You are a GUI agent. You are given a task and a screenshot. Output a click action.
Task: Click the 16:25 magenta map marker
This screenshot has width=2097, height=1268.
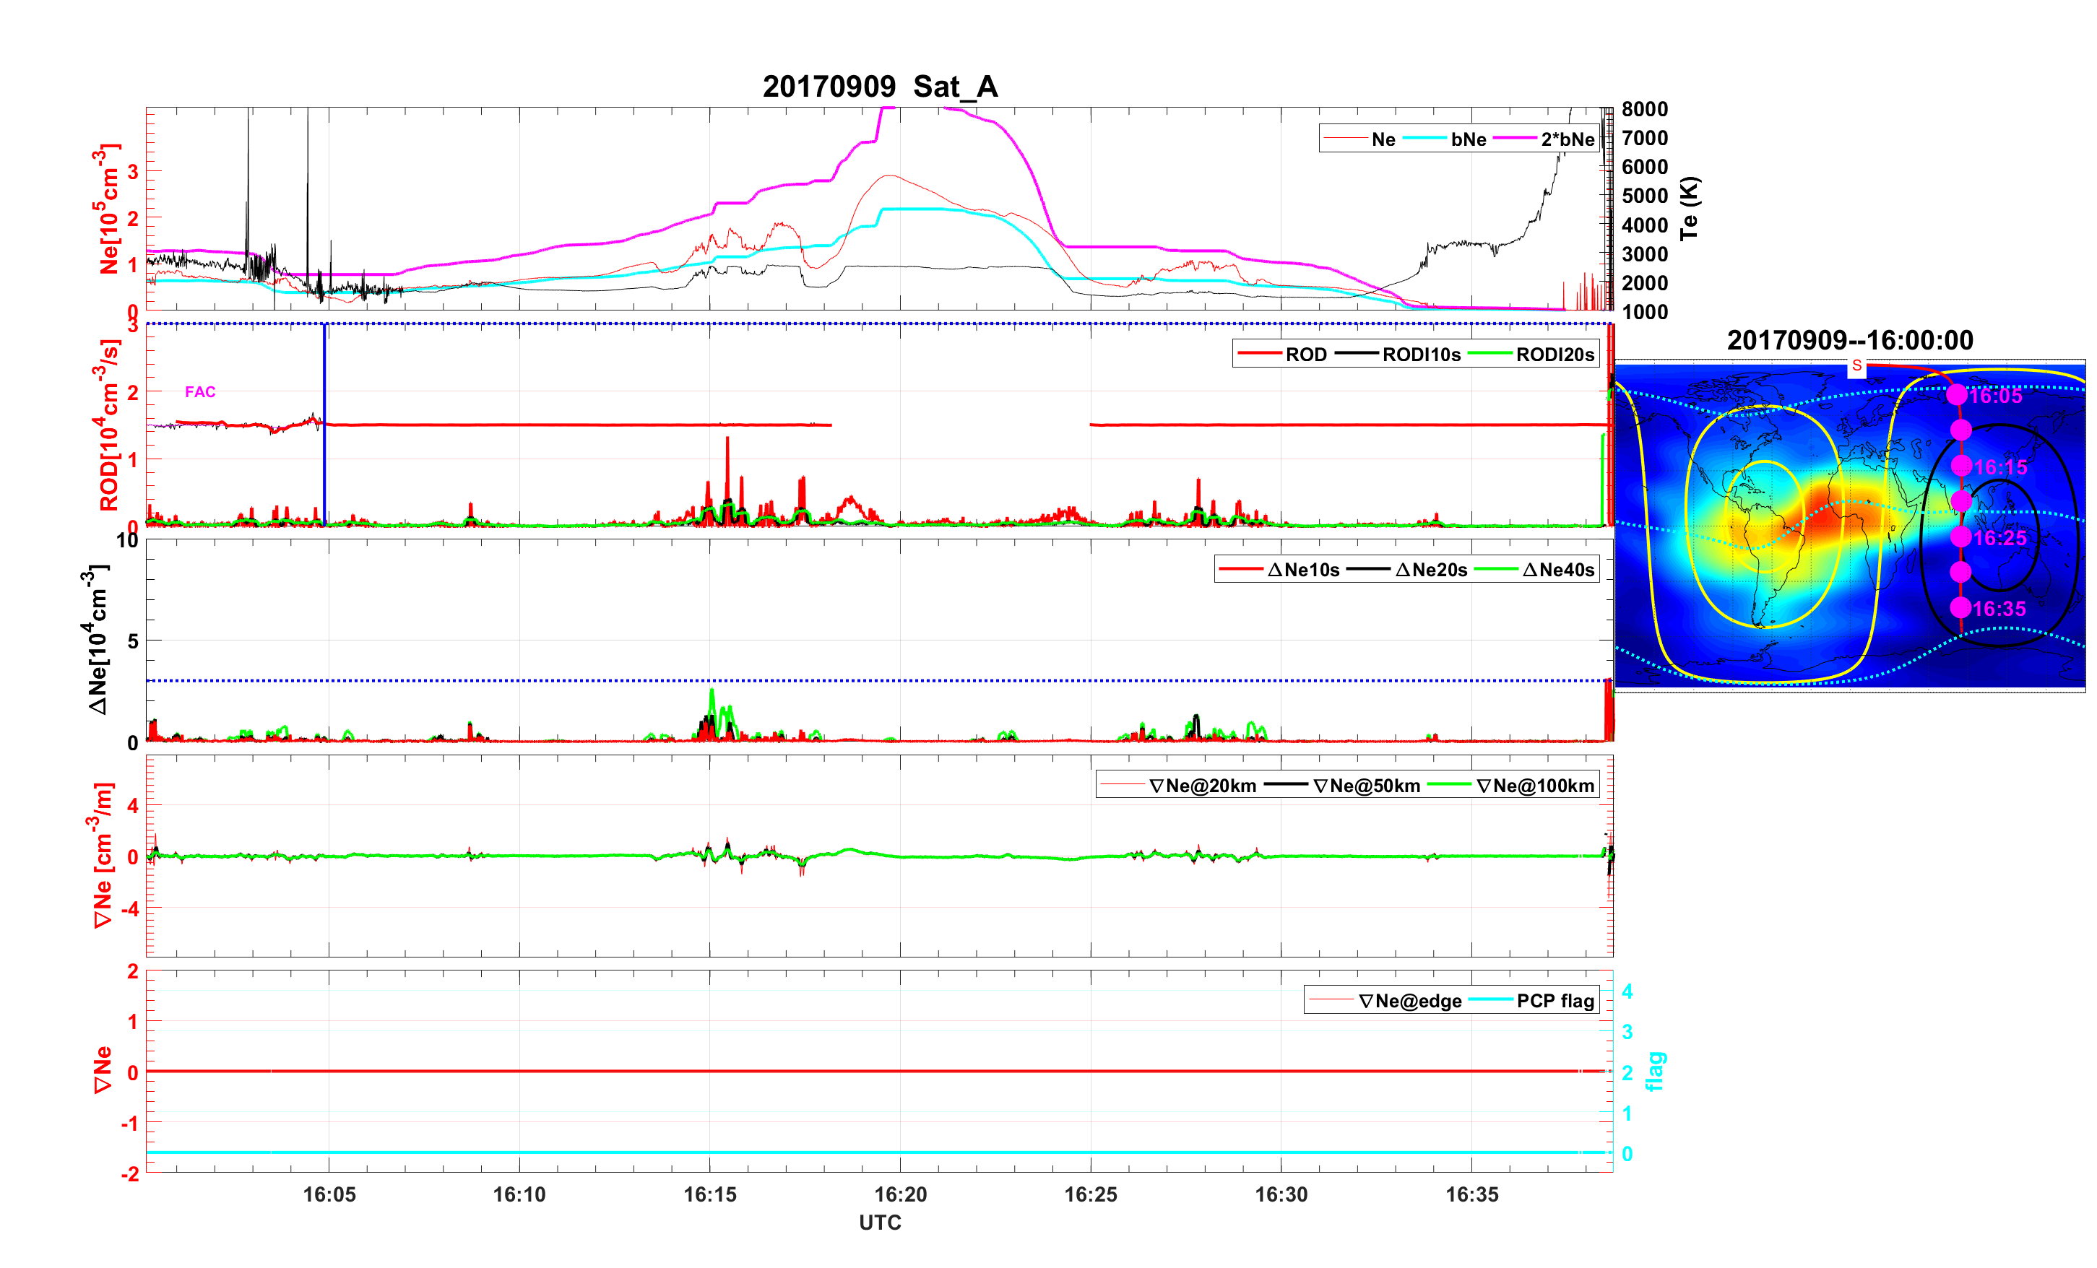point(1960,537)
